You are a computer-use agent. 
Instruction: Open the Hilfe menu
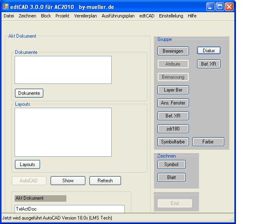pos(192,16)
